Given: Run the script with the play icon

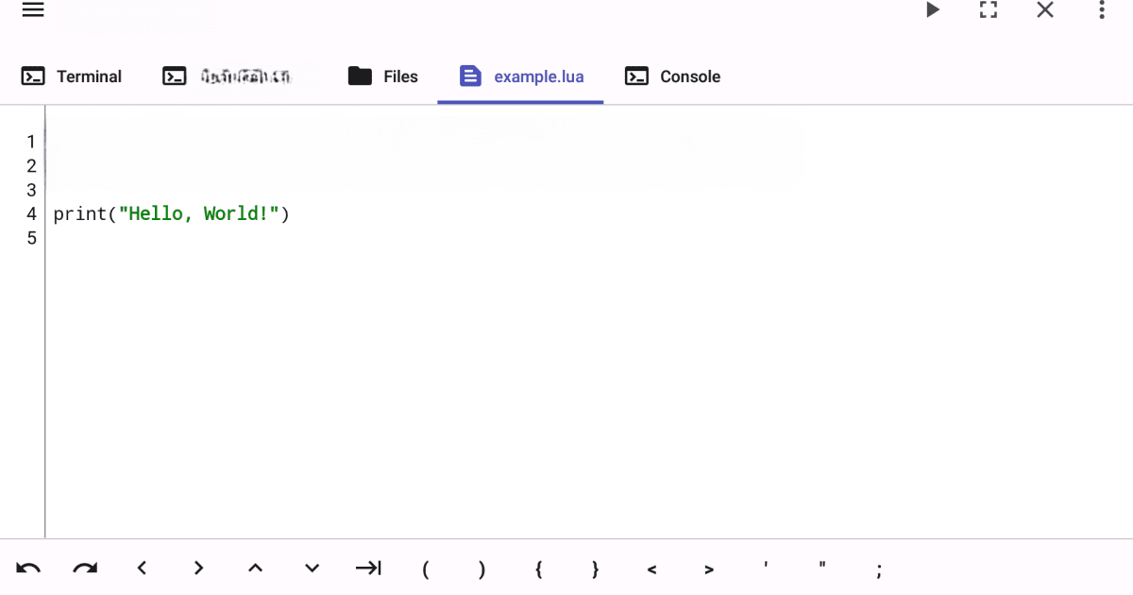Looking at the screenshot, I should tap(932, 9).
